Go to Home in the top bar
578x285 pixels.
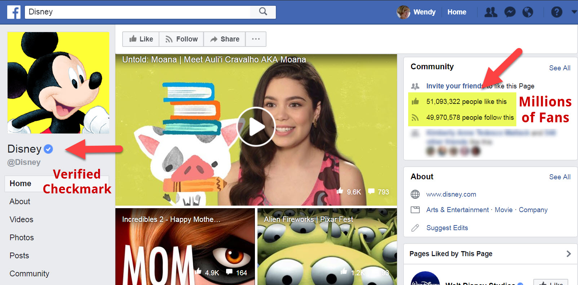[457, 12]
